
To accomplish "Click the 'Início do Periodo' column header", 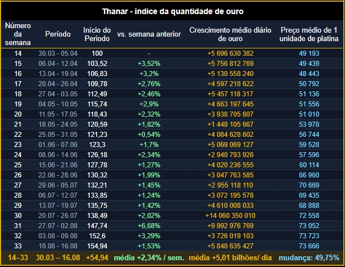I will pyautogui.click(x=97, y=34).
